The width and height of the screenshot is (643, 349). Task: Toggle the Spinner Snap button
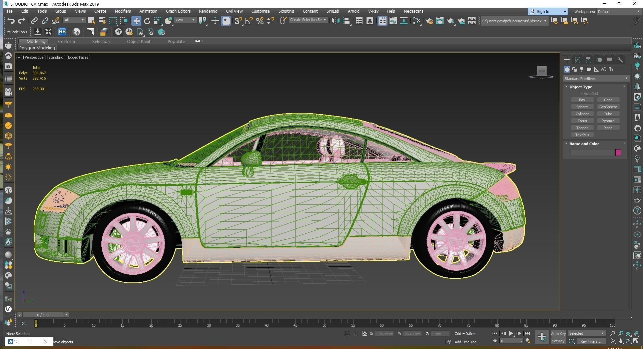click(270, 21)
